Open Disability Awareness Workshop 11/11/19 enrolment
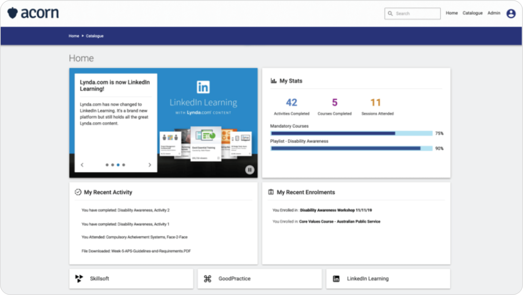Screen dimensions: 523x295 322,210
